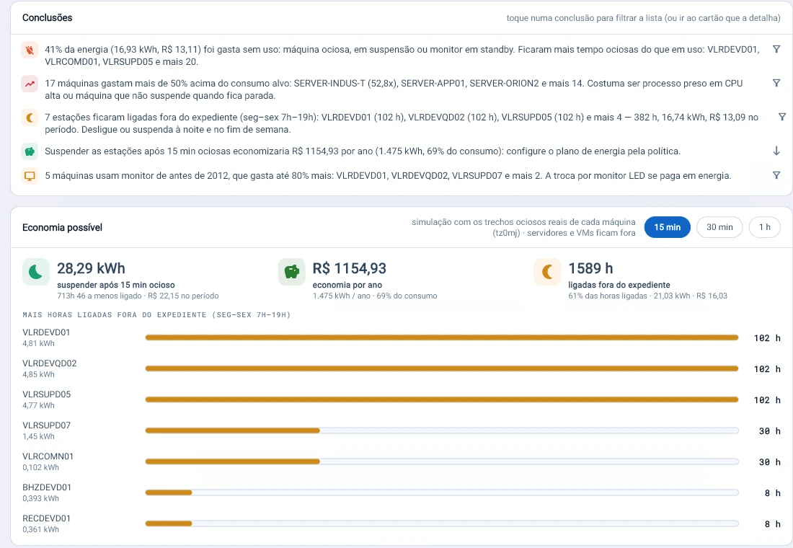Click the 'ligadas fora do expediente' label
This screenshot has height=548, width=793.
[x=619, y=285]
